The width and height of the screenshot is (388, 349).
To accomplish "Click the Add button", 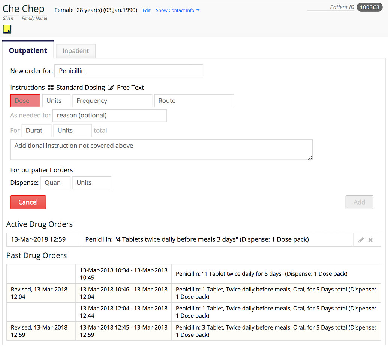I will point(359,202).
